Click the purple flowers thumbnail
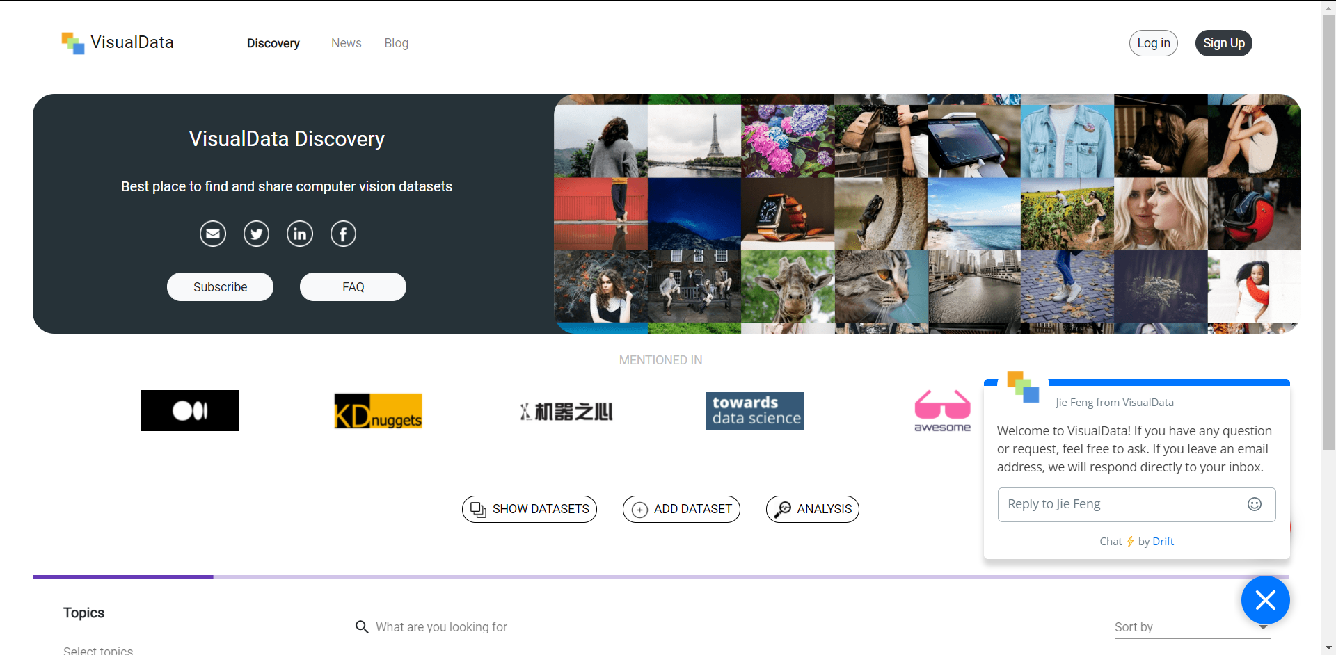1336x655 pixels. (788, 141)
